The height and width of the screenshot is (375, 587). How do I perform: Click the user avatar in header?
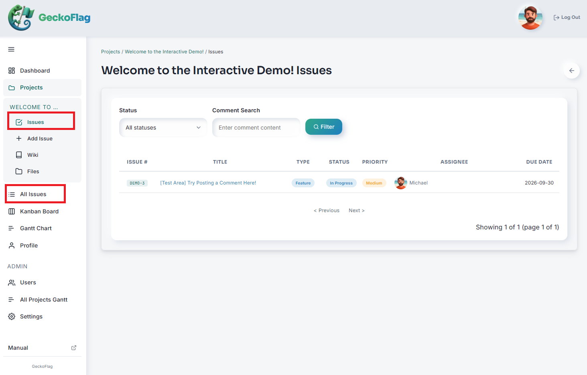click(x=530, y=17)
